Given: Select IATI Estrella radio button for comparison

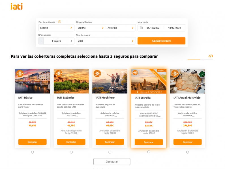Looking at the screenshot, I should [x=149, y=152].
